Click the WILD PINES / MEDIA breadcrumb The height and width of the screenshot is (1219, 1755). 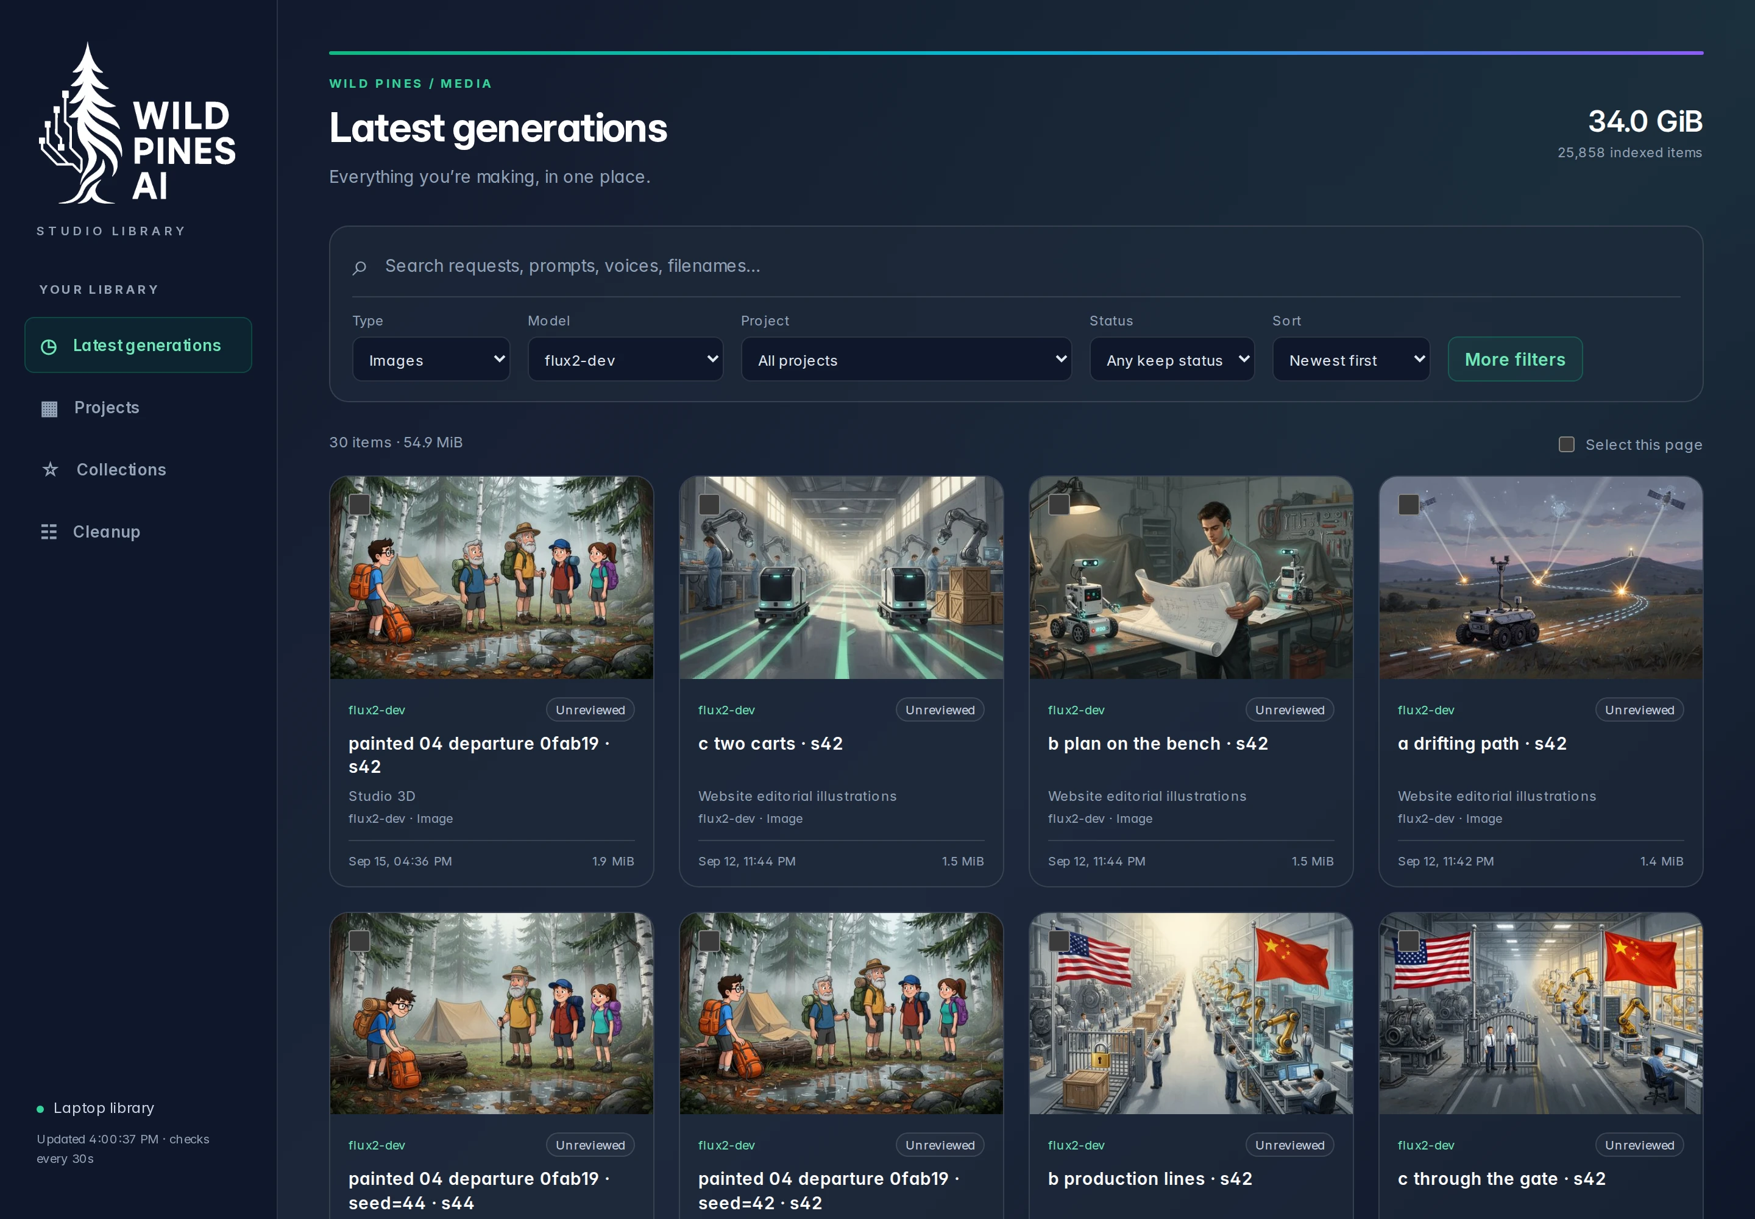pos(411,84)
